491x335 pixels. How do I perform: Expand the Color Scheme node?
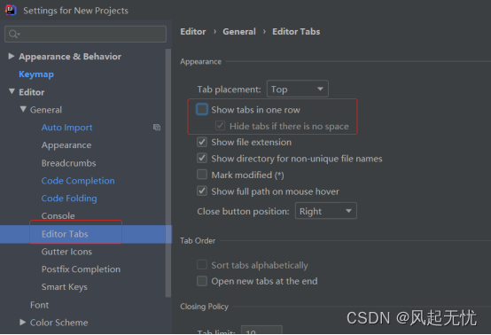click(22, 323)
